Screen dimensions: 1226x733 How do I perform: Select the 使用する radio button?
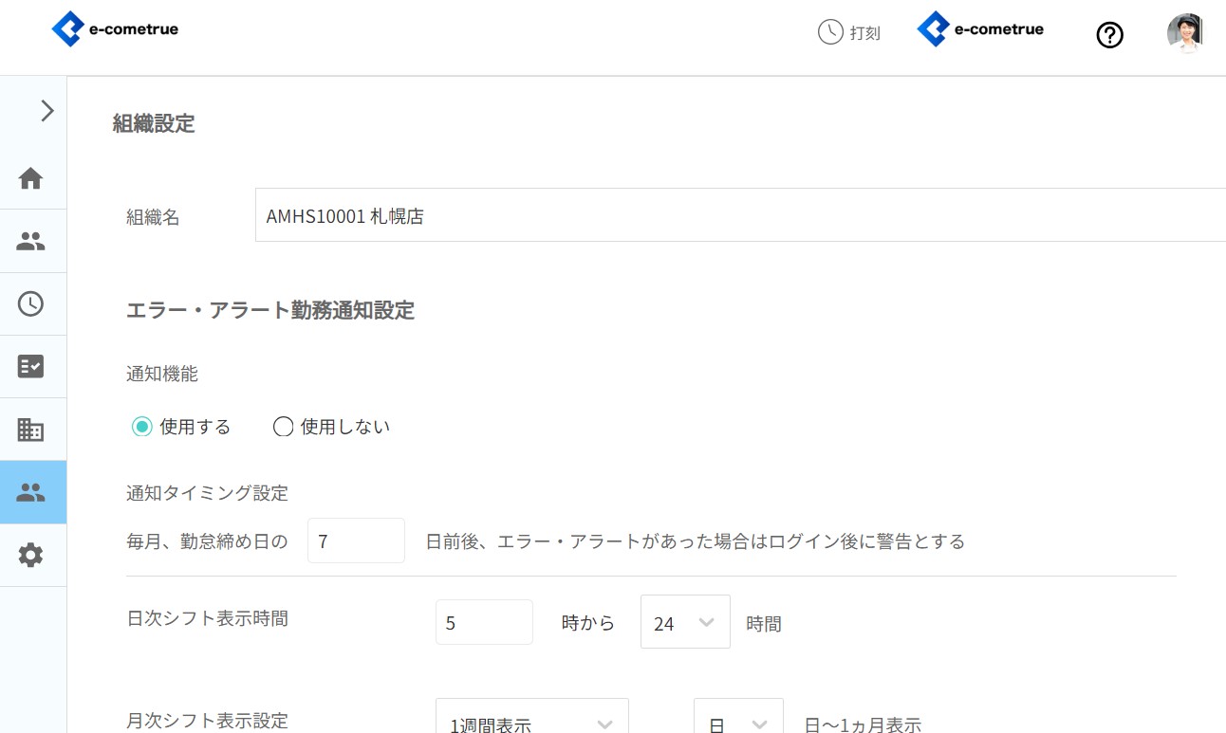(142, 427)
